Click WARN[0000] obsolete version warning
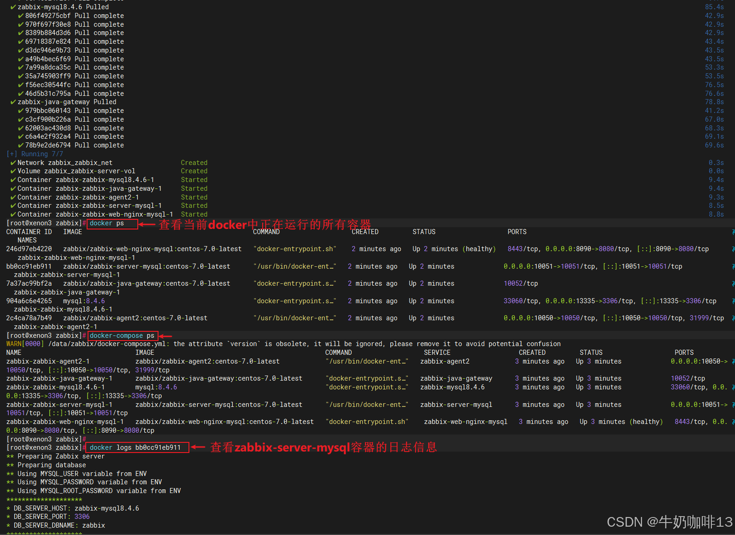The height and width of the screenshot is (535, 735). [x=283, y=344]
